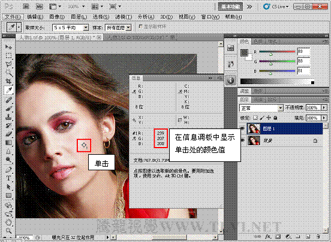331x242 pixels.
Task: Open the Info panel dock icon
Action: (x=230, y=80)
